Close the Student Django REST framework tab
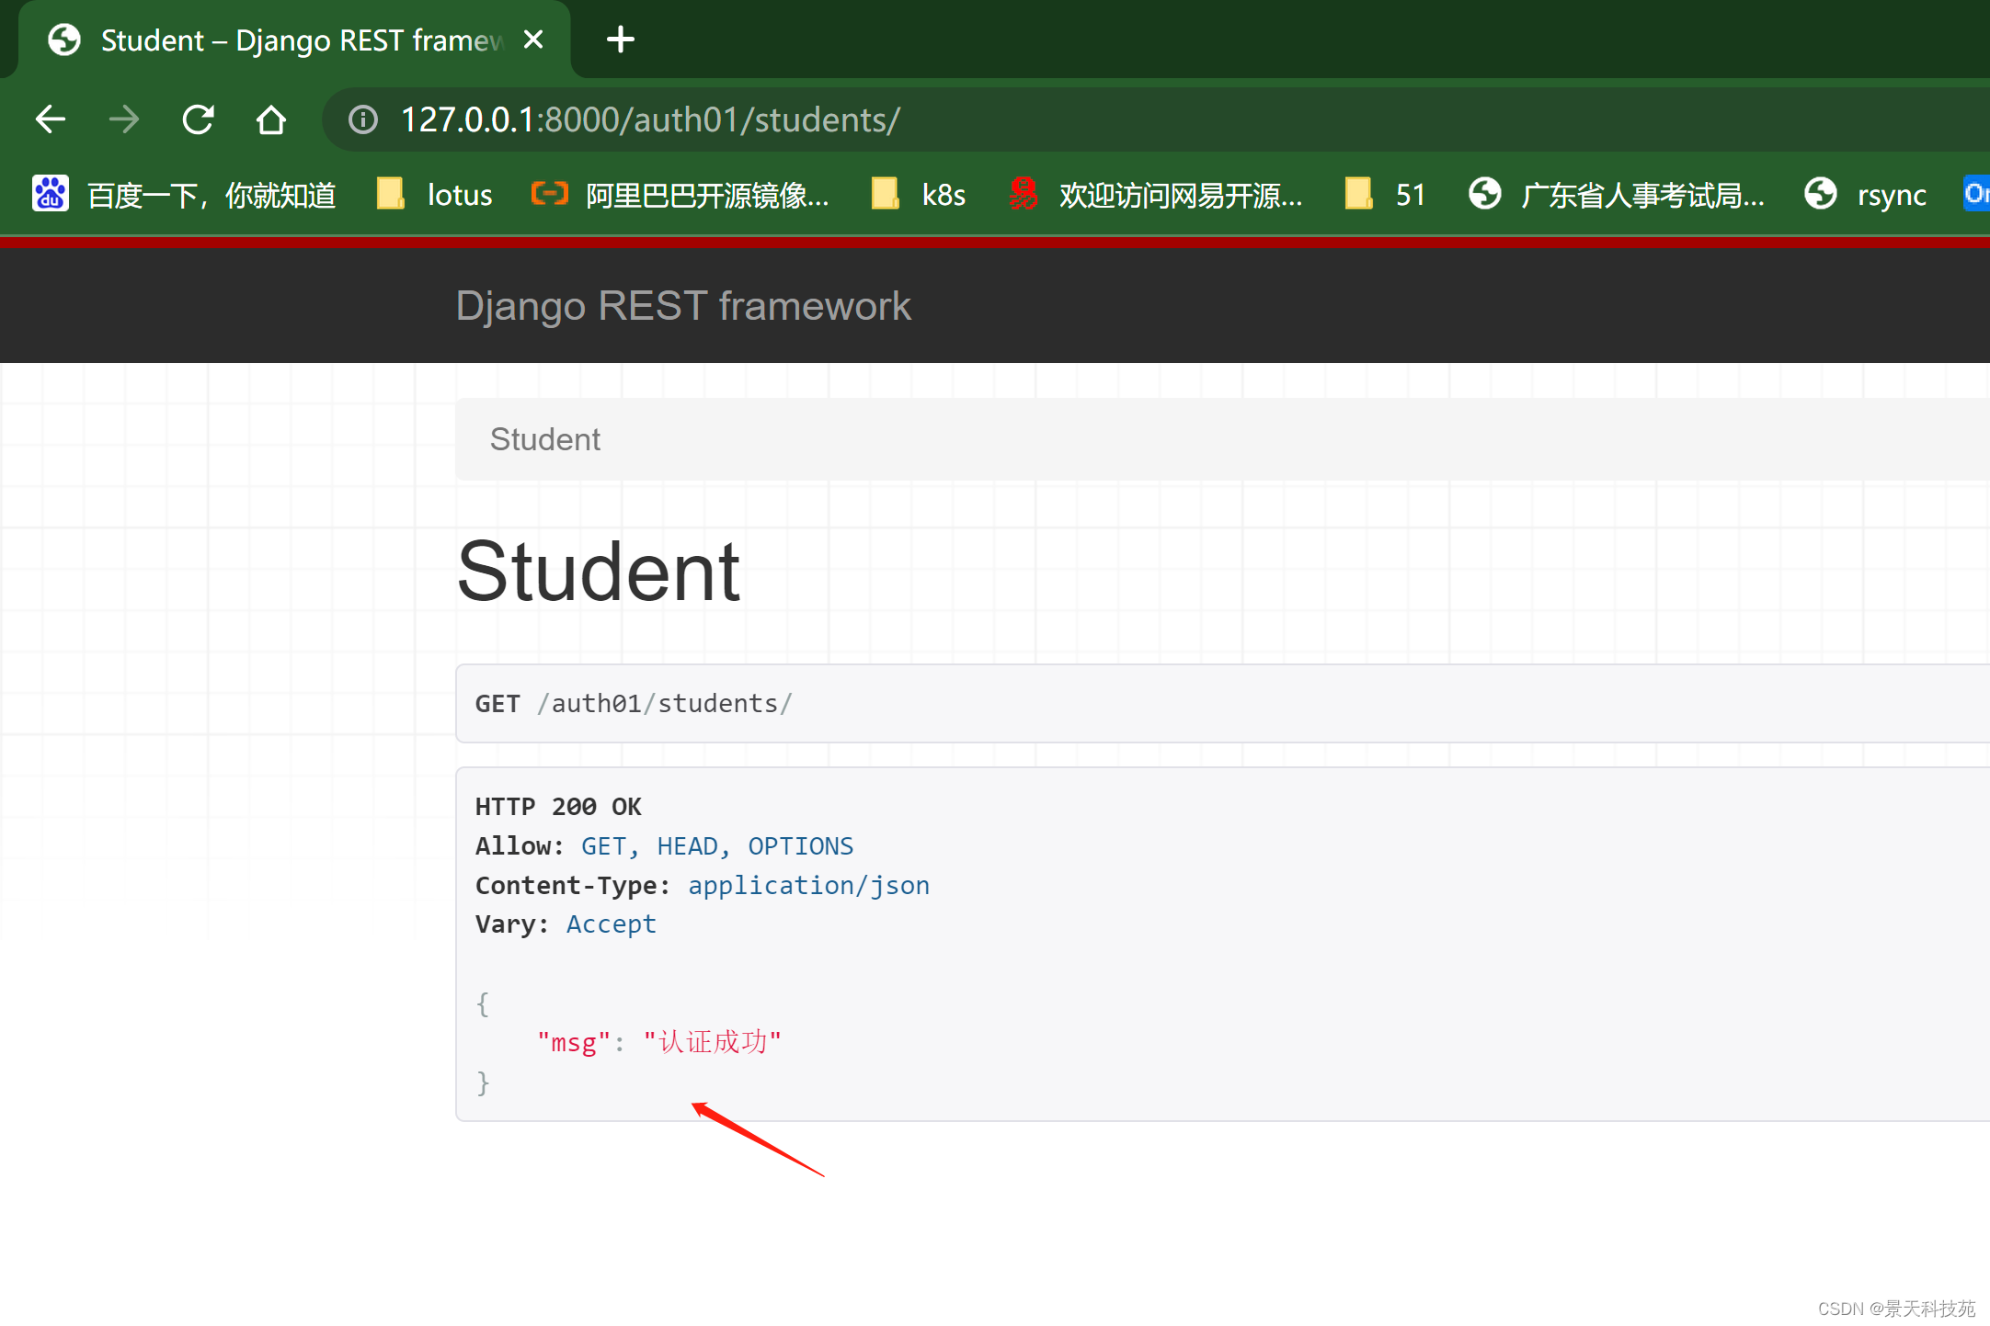Viewport: 1990px width, 1326px height. pos(533,40)
